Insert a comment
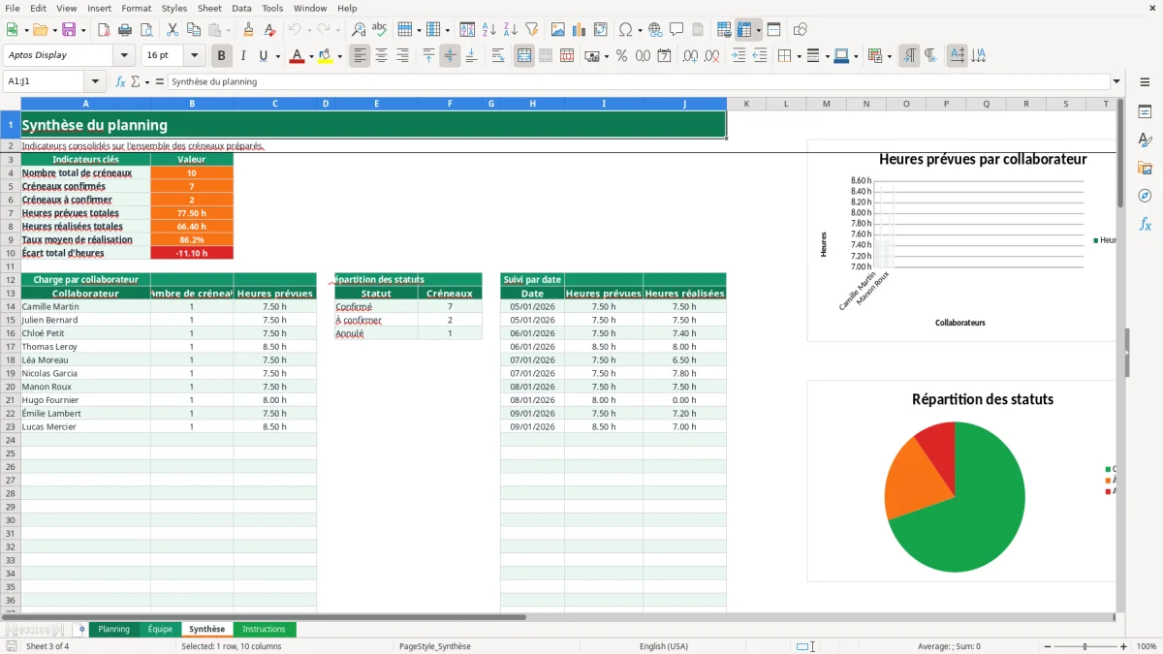 pyautogui.click(x=676, y=30)
